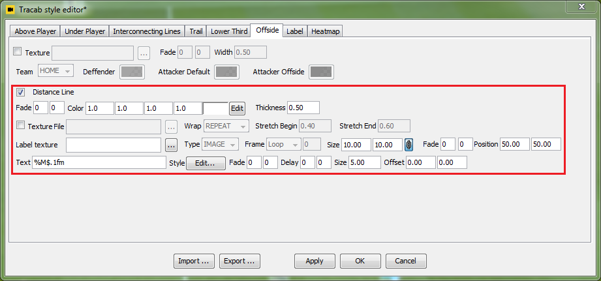Toggle the Distance Line checkbox

point(21,92)
